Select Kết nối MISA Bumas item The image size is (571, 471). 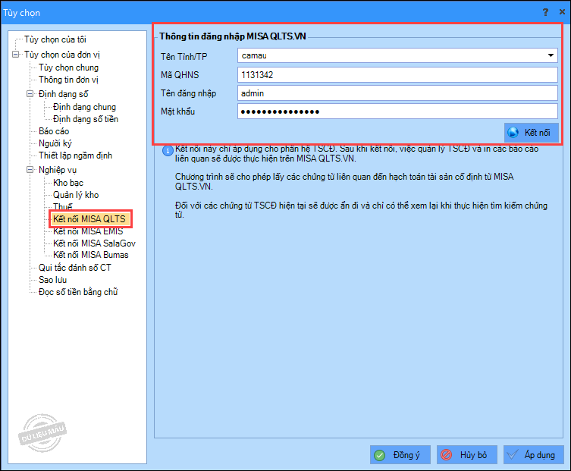pos(91,255)
